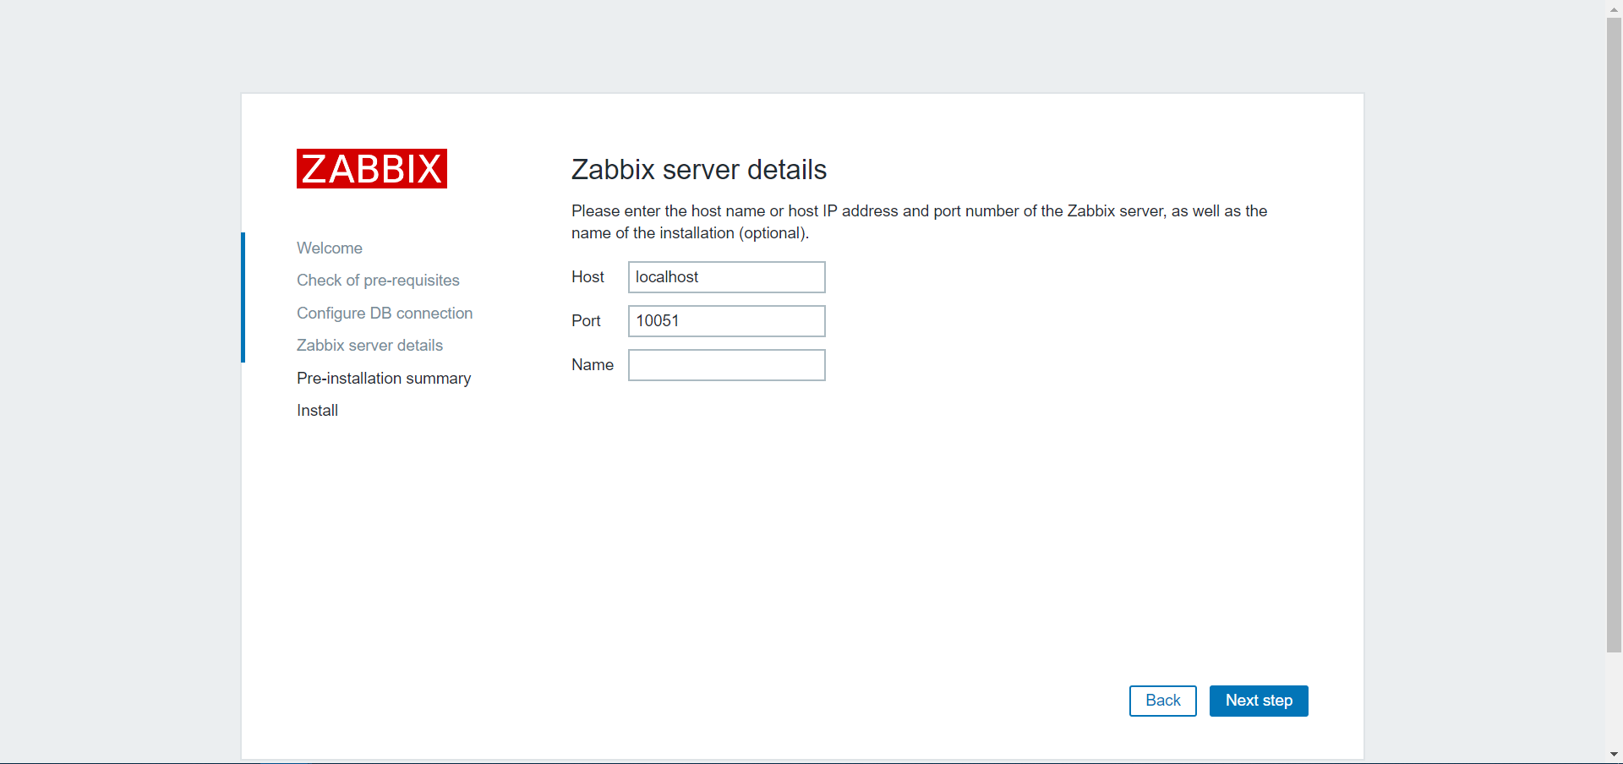The image size is (1623, 764).
Task: Focus the Port input field
Action: [727, 321]
